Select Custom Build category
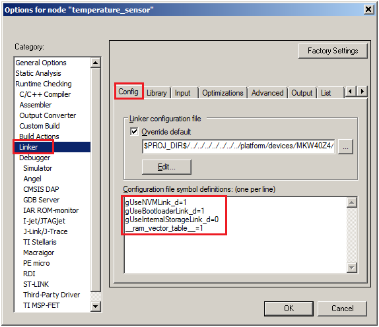379x327 pixels. (40, 126)
